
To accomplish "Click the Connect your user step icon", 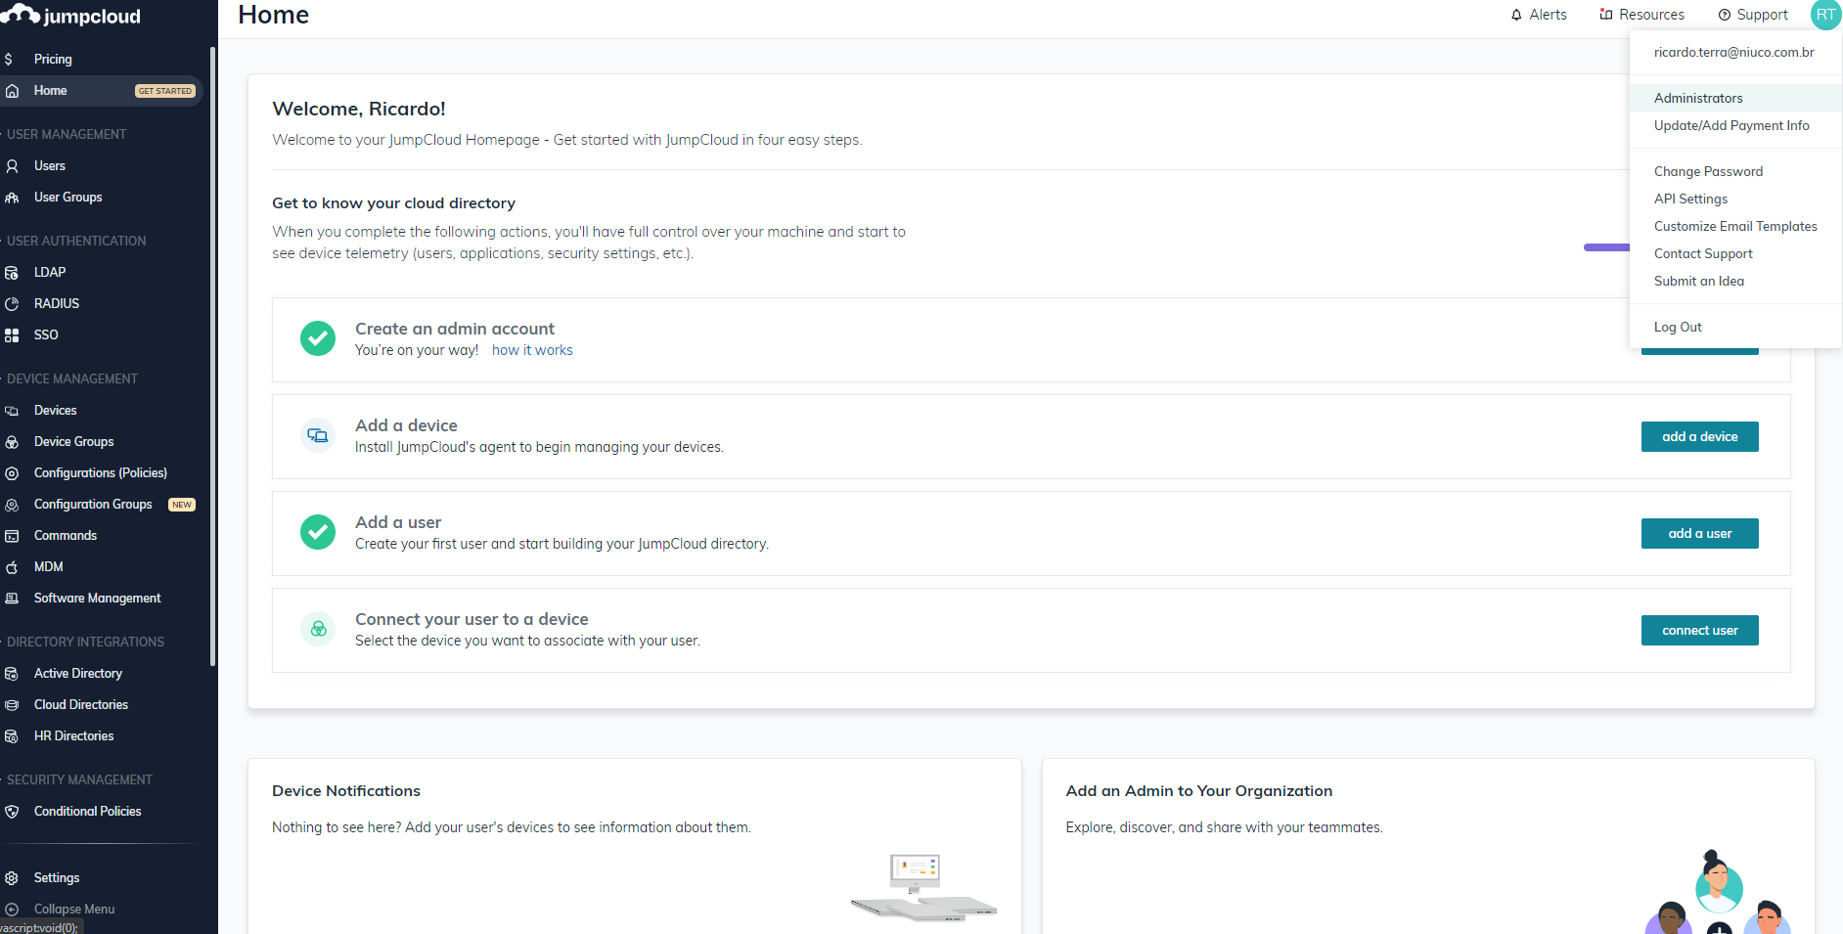I will click(318, 629).
